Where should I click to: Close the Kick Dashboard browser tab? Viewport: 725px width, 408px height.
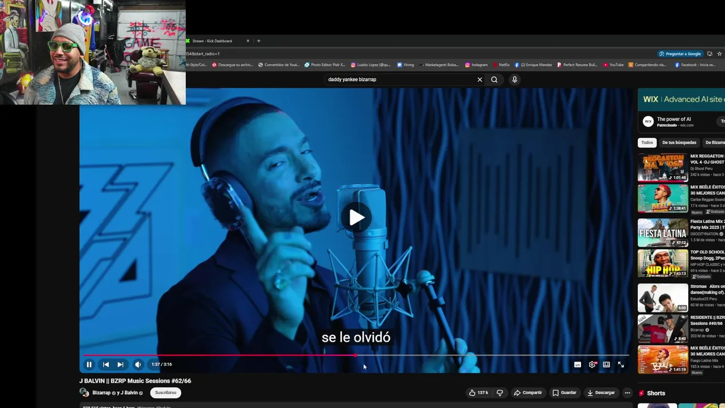[248, 41]
